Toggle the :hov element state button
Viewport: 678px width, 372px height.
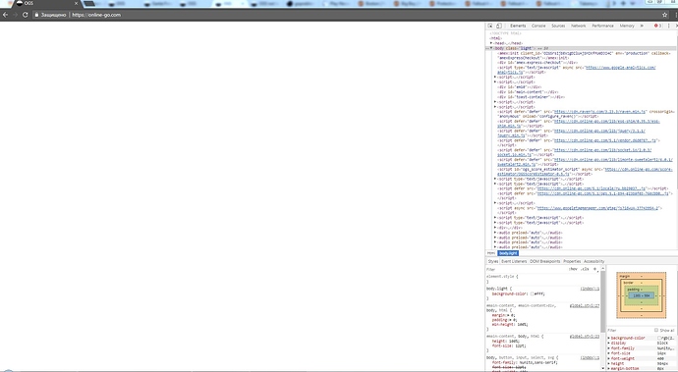click(x=573, y=269)
